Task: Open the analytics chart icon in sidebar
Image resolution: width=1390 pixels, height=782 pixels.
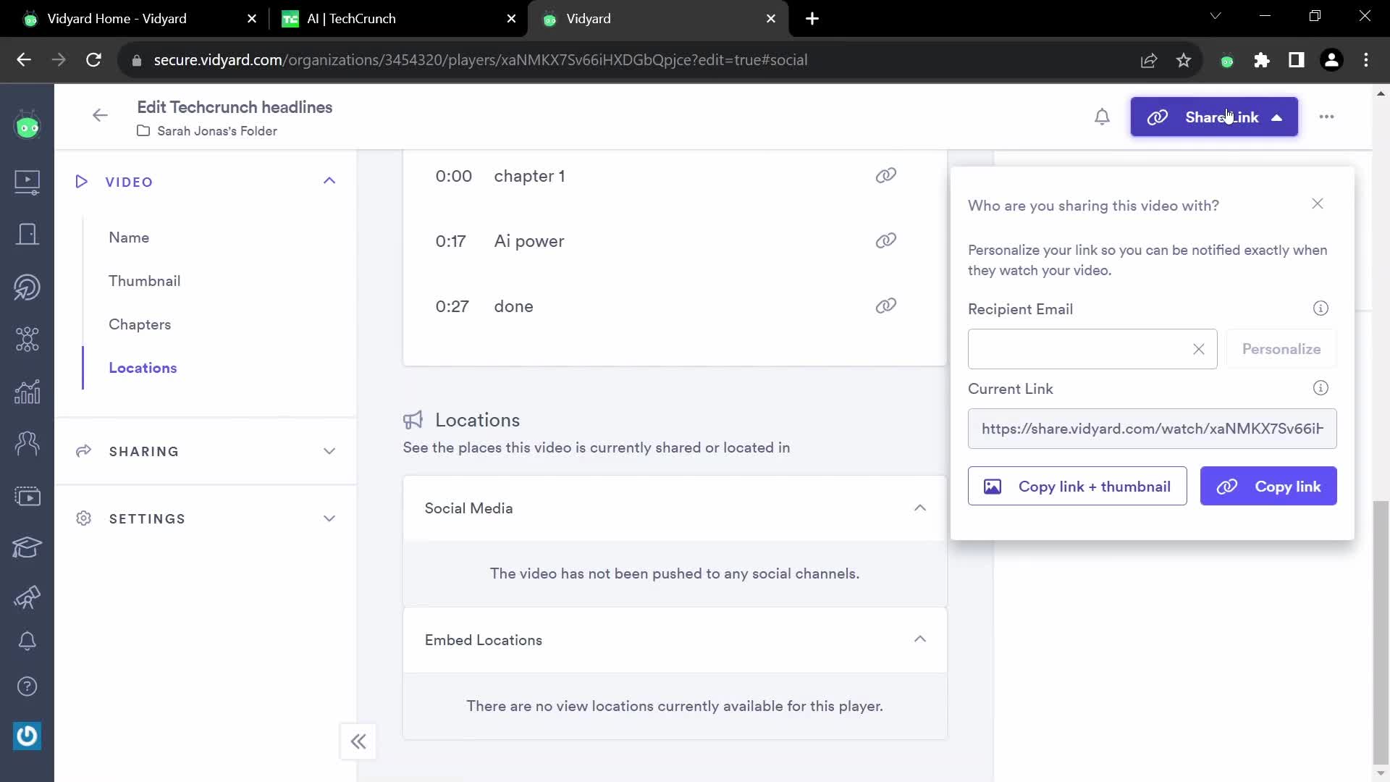Action: click(27, 392)
